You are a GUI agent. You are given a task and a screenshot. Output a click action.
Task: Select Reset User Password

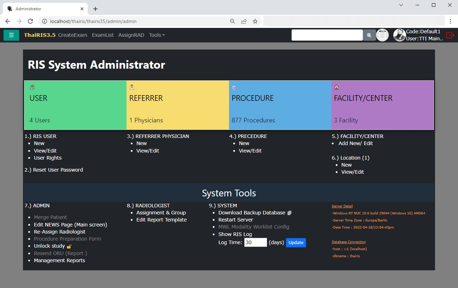[x=58, y=170]
